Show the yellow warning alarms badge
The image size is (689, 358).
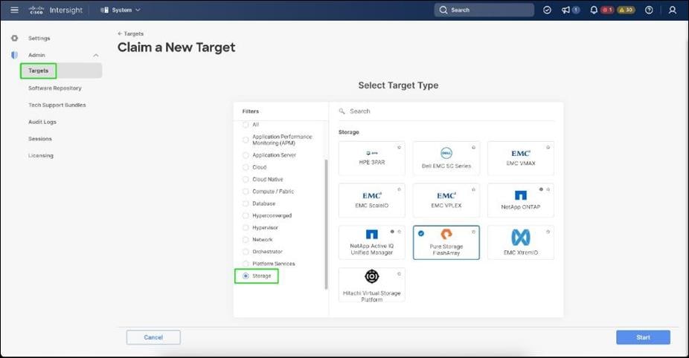(x=626, y=10)
